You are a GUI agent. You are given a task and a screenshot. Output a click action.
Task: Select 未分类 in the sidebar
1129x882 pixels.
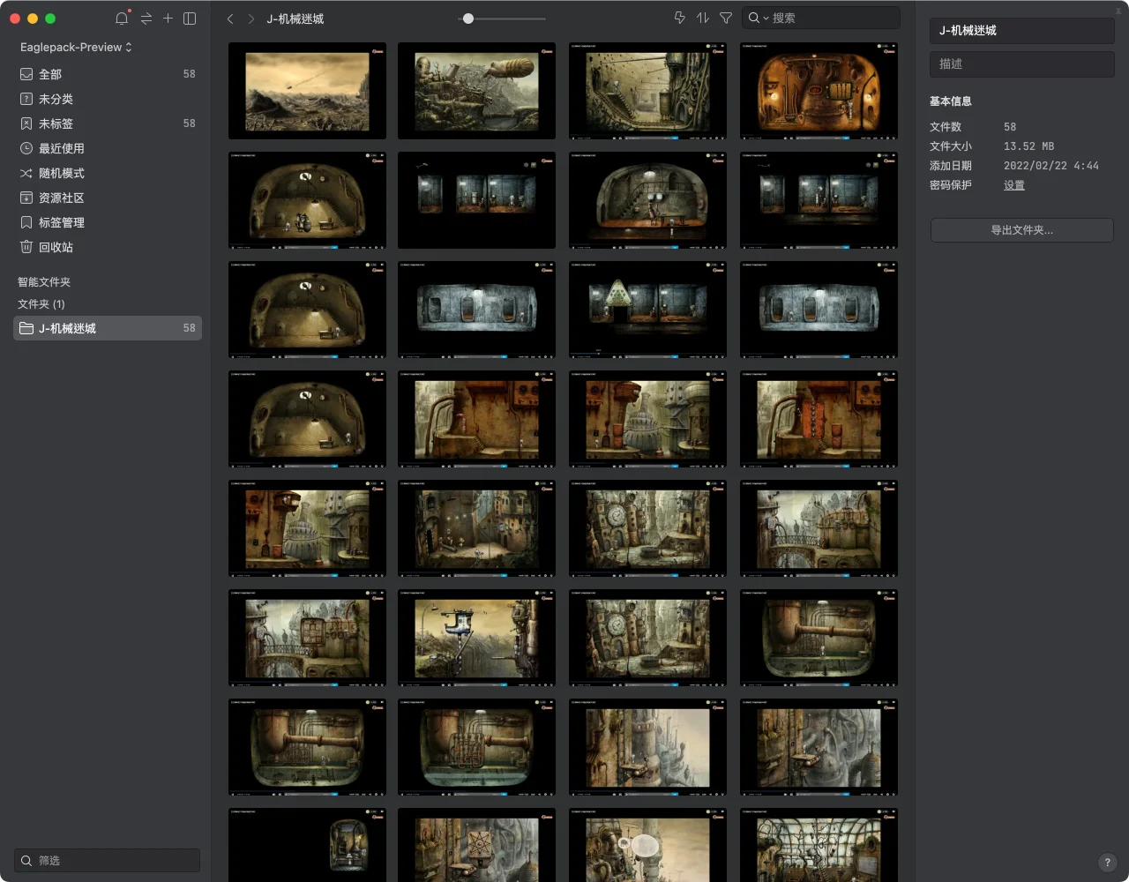(x=108, y=99)
